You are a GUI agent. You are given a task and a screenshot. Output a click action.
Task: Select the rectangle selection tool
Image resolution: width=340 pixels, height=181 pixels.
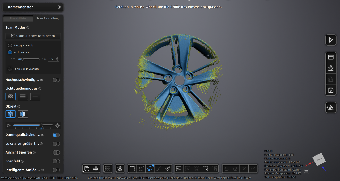point(132,168)
